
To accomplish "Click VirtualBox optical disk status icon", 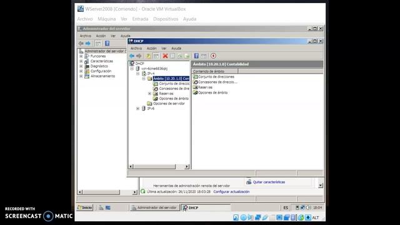I will (x=243, y=217).
